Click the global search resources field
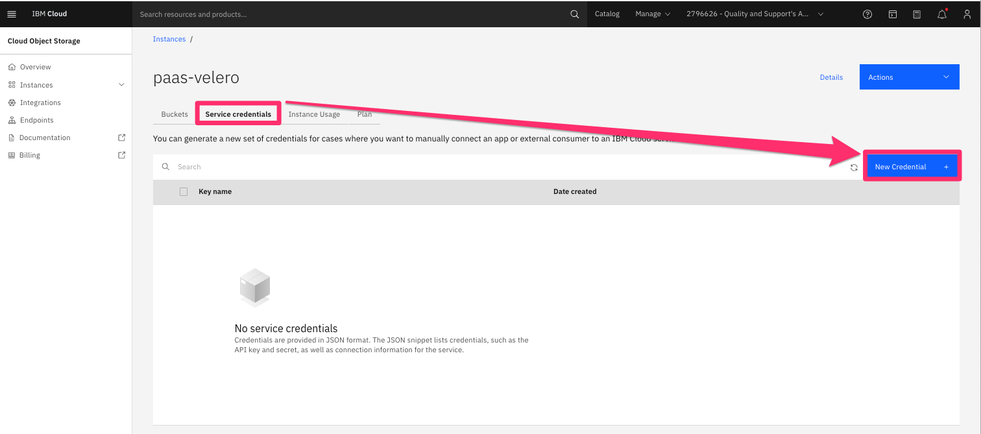Image resolution: width=981 pixels, height=434 pixels. tap(360, 14)
